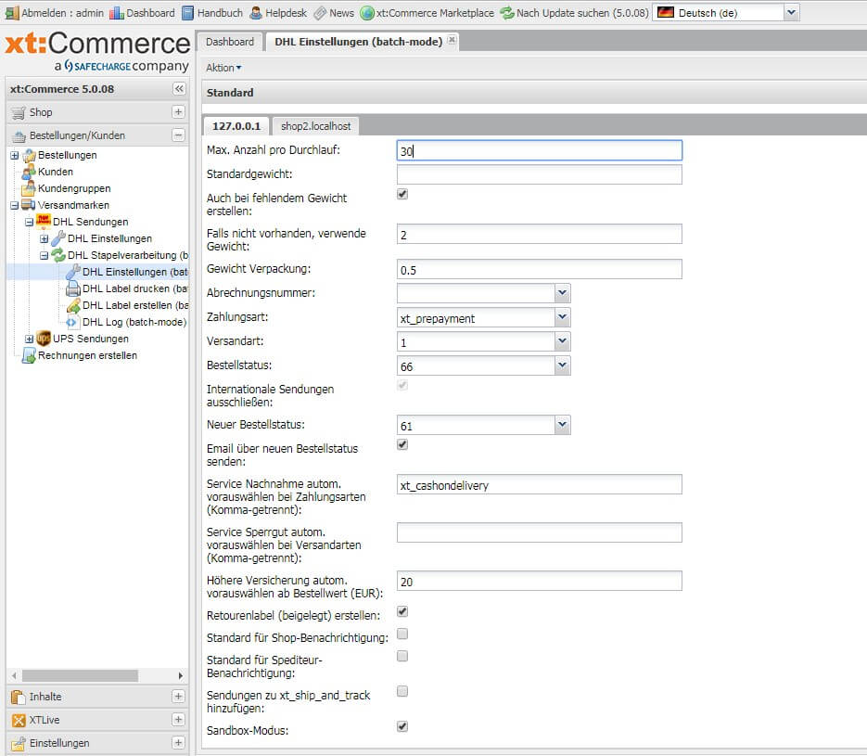The image size is (867, 756).
Task: Open the Abrechnungsnummer dropdown
Action: click(562, 293)
